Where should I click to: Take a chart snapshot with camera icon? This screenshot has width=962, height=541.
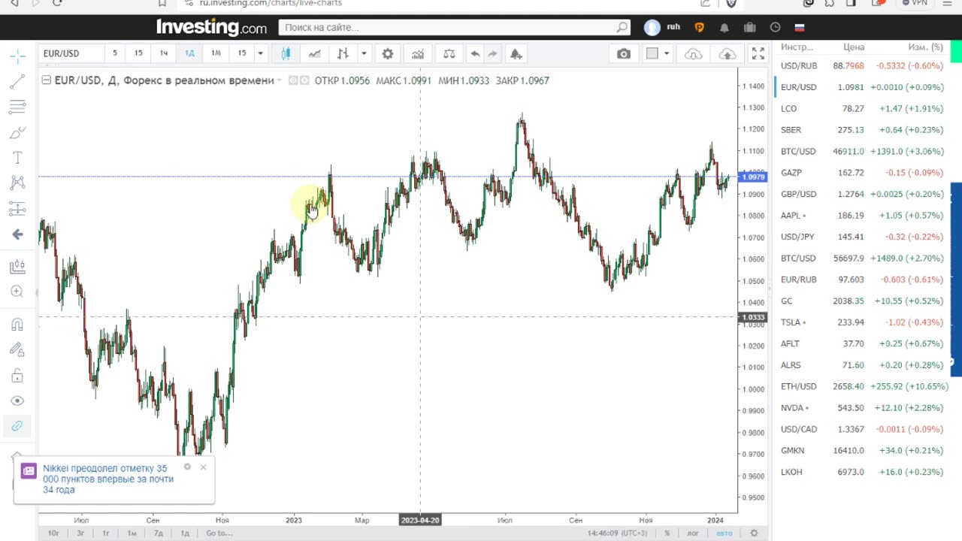click(x=624, y=53)
